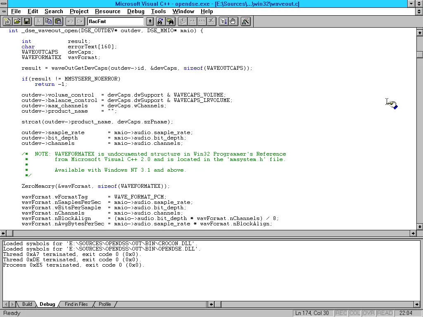Screen dimensions: 423x317
Task: Click the REC macro status indicator
Action: pos(341,313)
